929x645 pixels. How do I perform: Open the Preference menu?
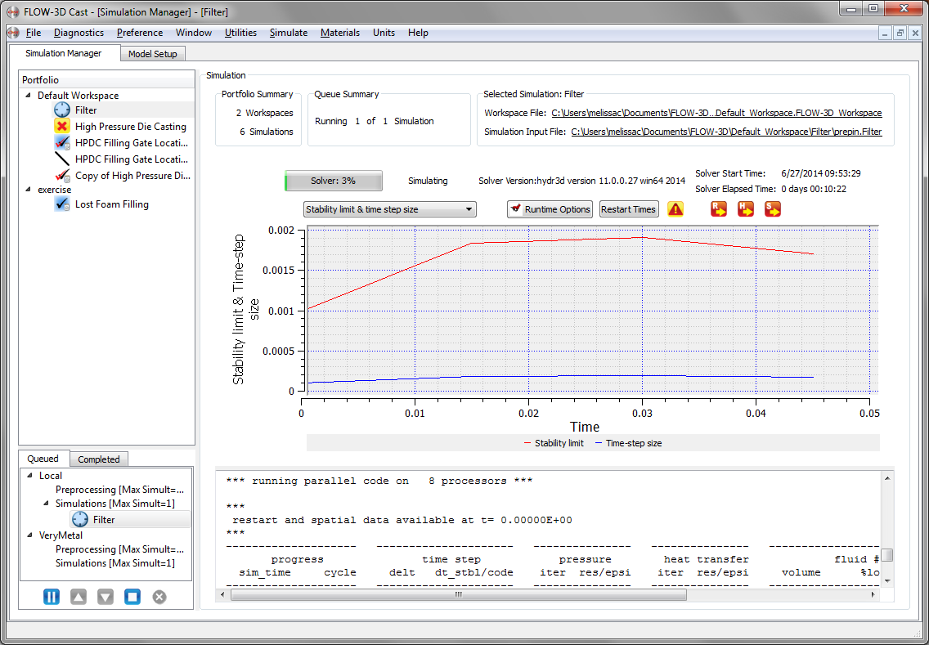point(140,33)
